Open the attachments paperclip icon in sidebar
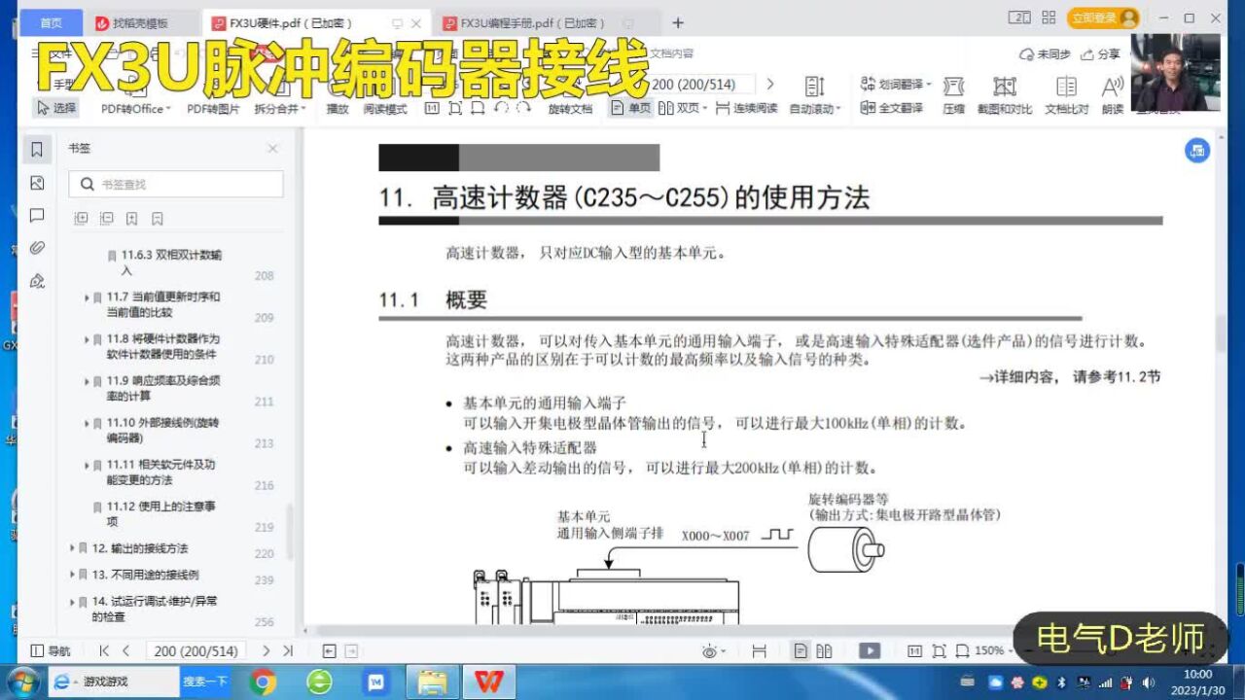The width and height of the screenshot is (1245, 700). (37, 248)
